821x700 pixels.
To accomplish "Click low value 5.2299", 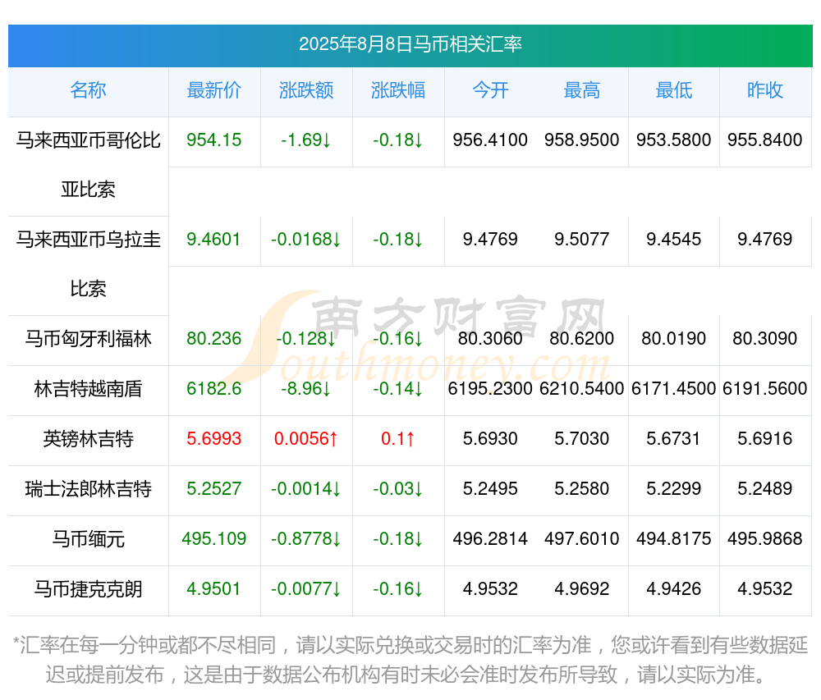I will tap(674, 489).
